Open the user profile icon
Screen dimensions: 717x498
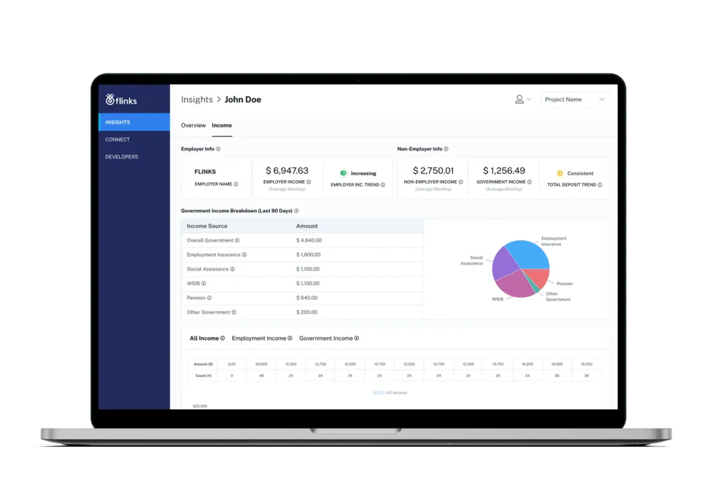click(x=519, y=99)
